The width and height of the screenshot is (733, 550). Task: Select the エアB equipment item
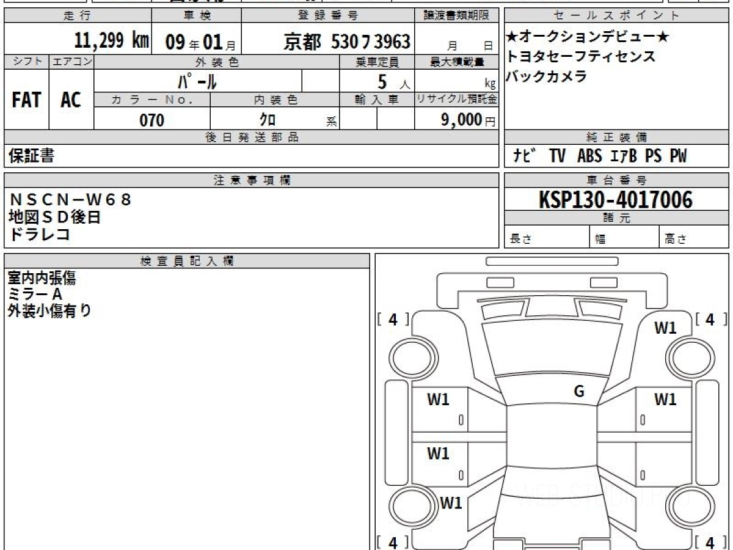coord(624,156)
